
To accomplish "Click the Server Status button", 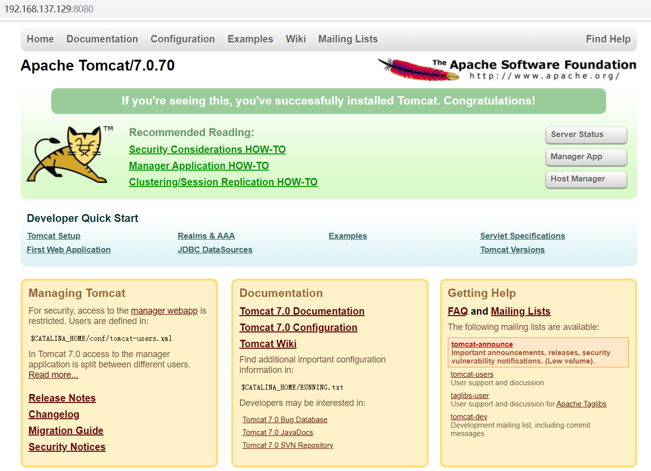I will tap(586, 135).
